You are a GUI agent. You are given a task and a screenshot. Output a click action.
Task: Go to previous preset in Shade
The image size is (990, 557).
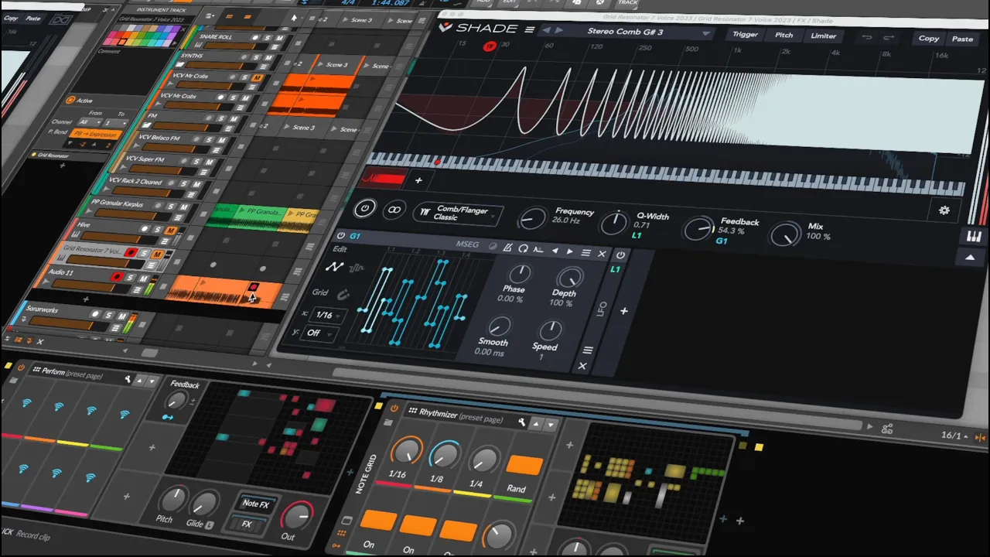click(545, 30)
